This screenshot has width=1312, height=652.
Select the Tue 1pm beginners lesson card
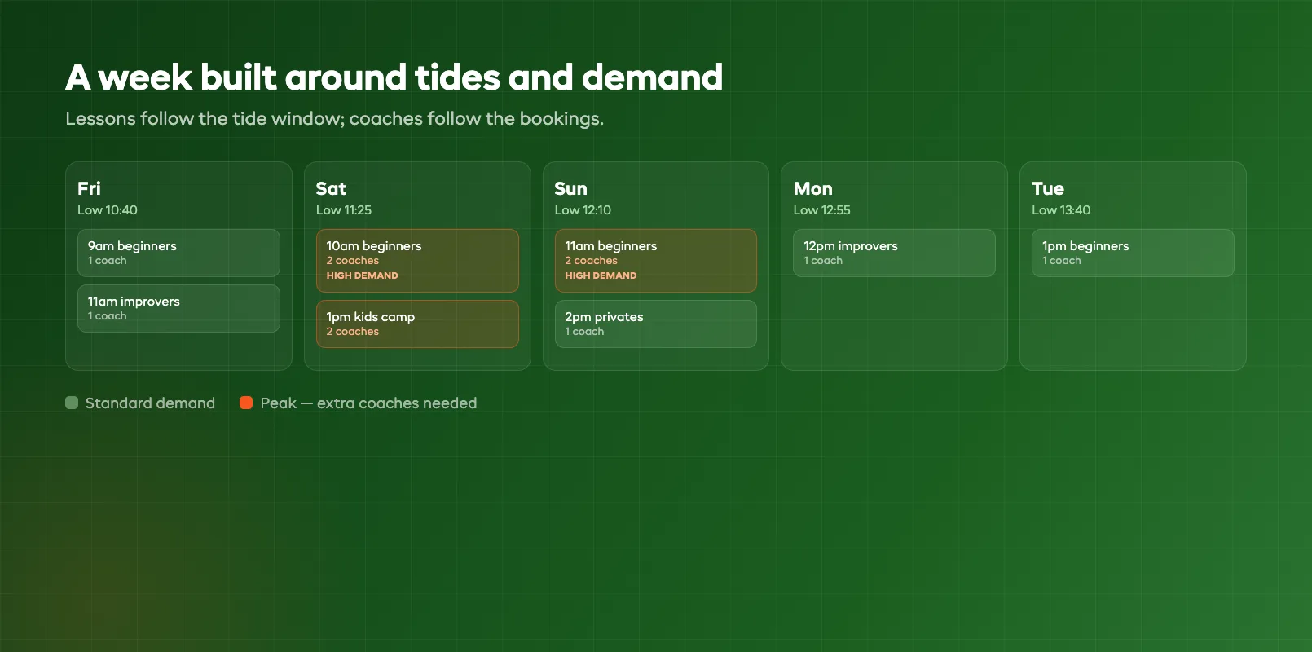[1133, 253]
